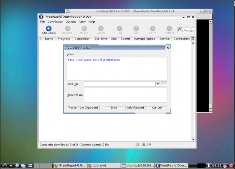Click the show desktop taskbar icon
This screenshot has width=235, height=169.
point(30,165)
